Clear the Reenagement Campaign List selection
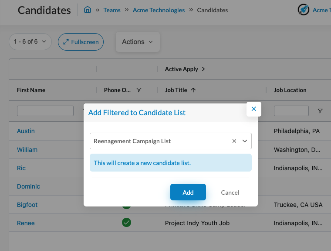This screenshot has width=331, height=251. [x=234, y=141]
